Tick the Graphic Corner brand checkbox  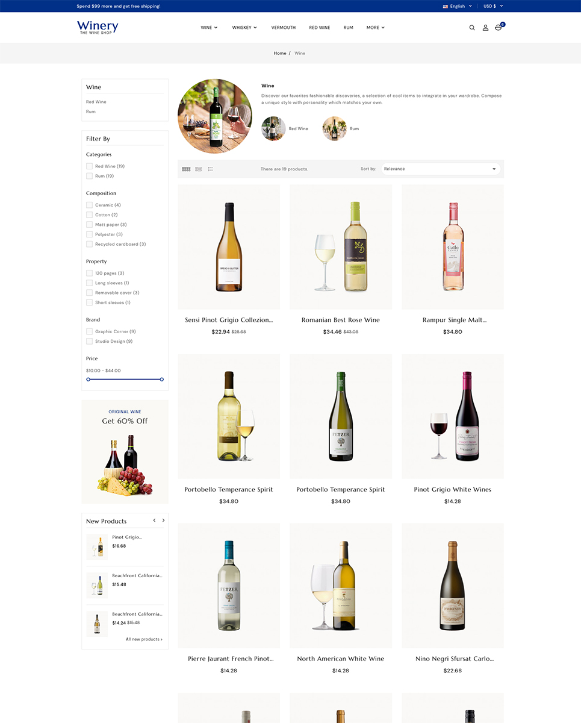pos(89,331)
